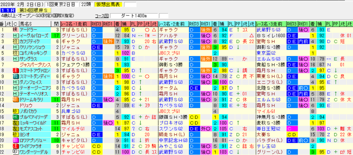Click the ダート1400m course field
Image resolution: width=353 pixels, height=155 pixels.
(134, 16)
